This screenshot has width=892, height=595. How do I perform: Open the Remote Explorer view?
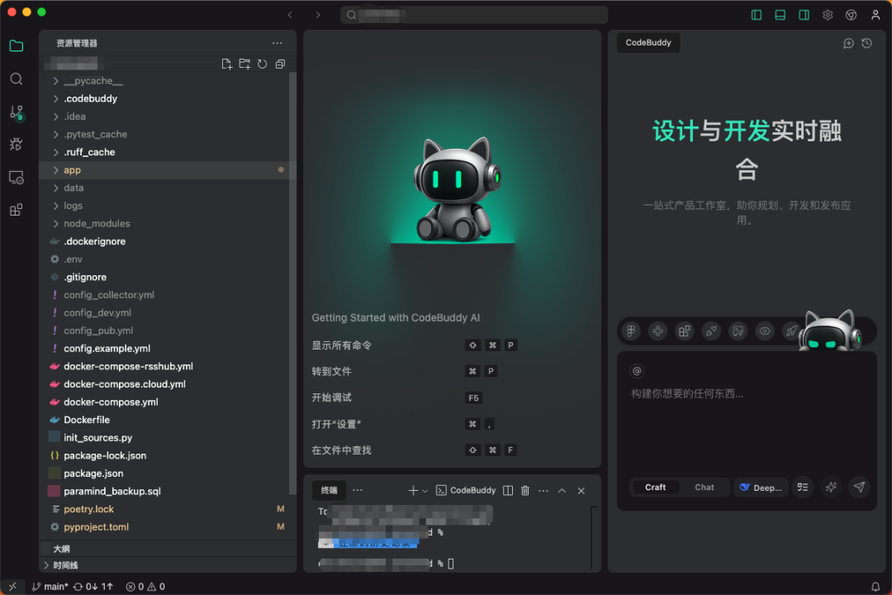(17, 178)
